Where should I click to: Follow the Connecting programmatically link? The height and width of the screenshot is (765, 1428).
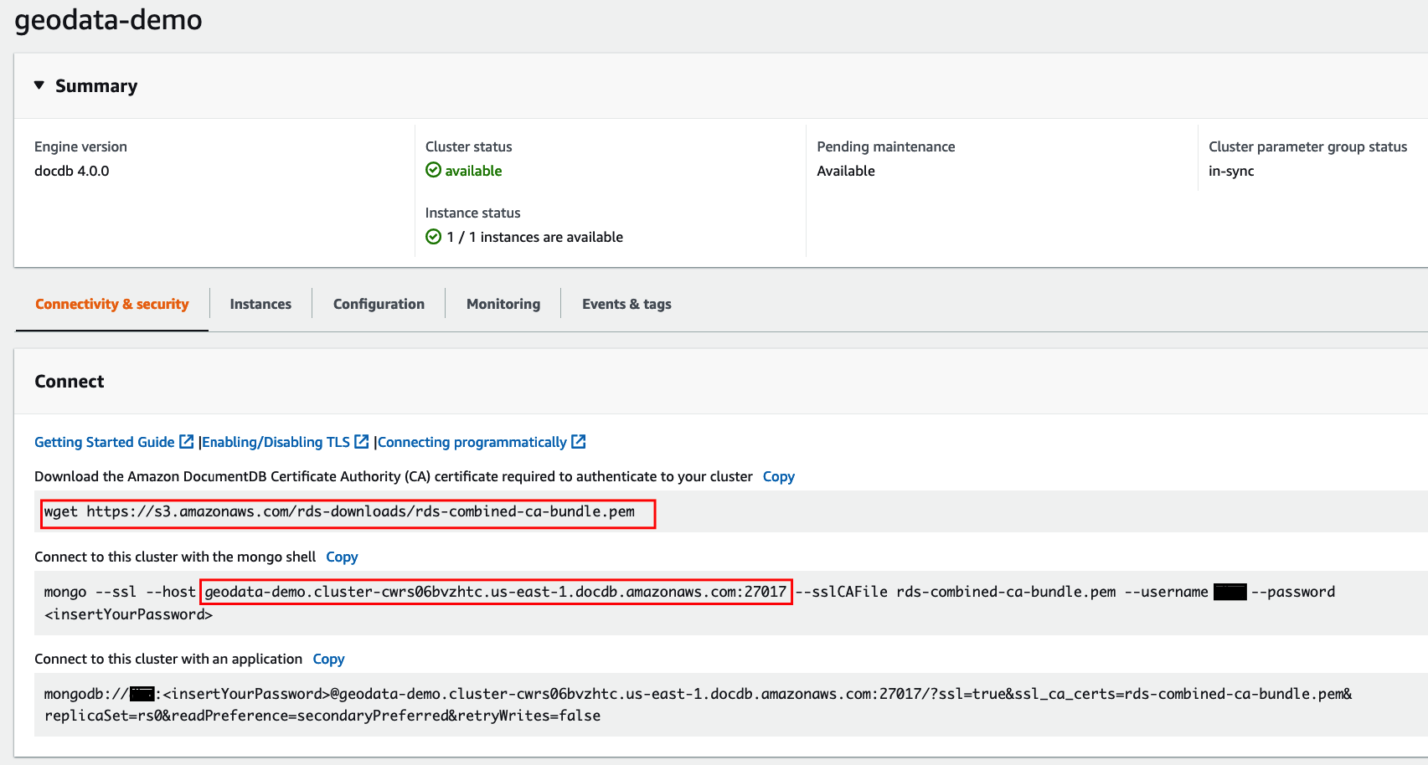[x=472, y=442]
